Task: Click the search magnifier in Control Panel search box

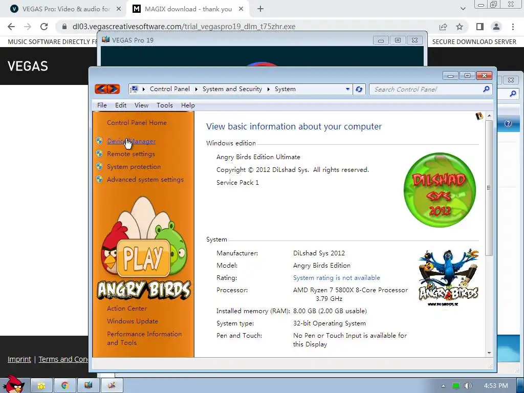Action: [x=486, y=89]
